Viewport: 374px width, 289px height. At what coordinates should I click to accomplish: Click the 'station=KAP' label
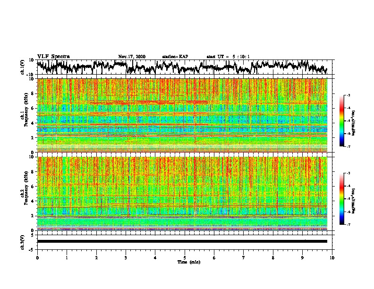pyautogui.click(x=175, y=57)
